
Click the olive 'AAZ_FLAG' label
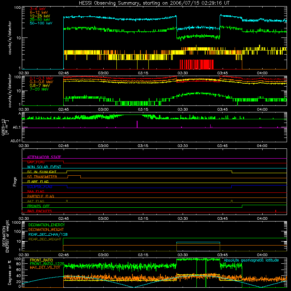[36, 201]
